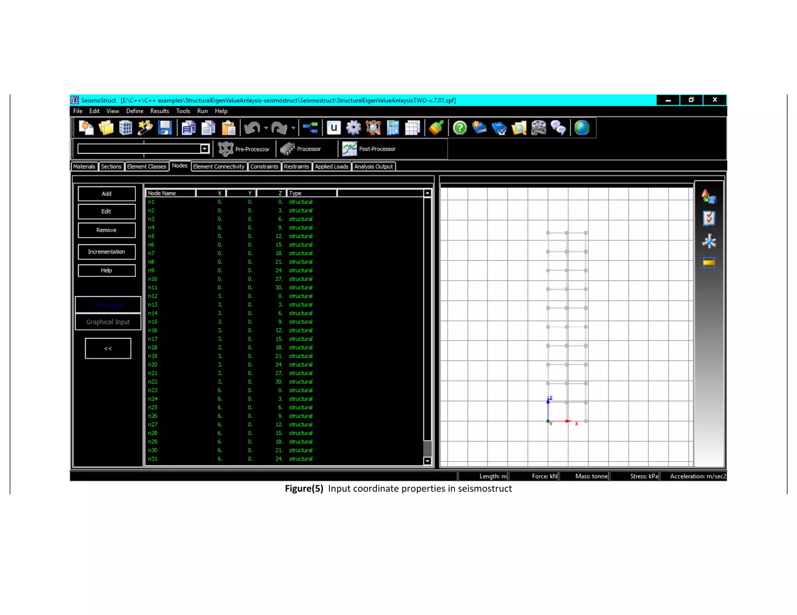Click the element connectivity tree icon
Screen dimensions: 797x615
[310, 128]
